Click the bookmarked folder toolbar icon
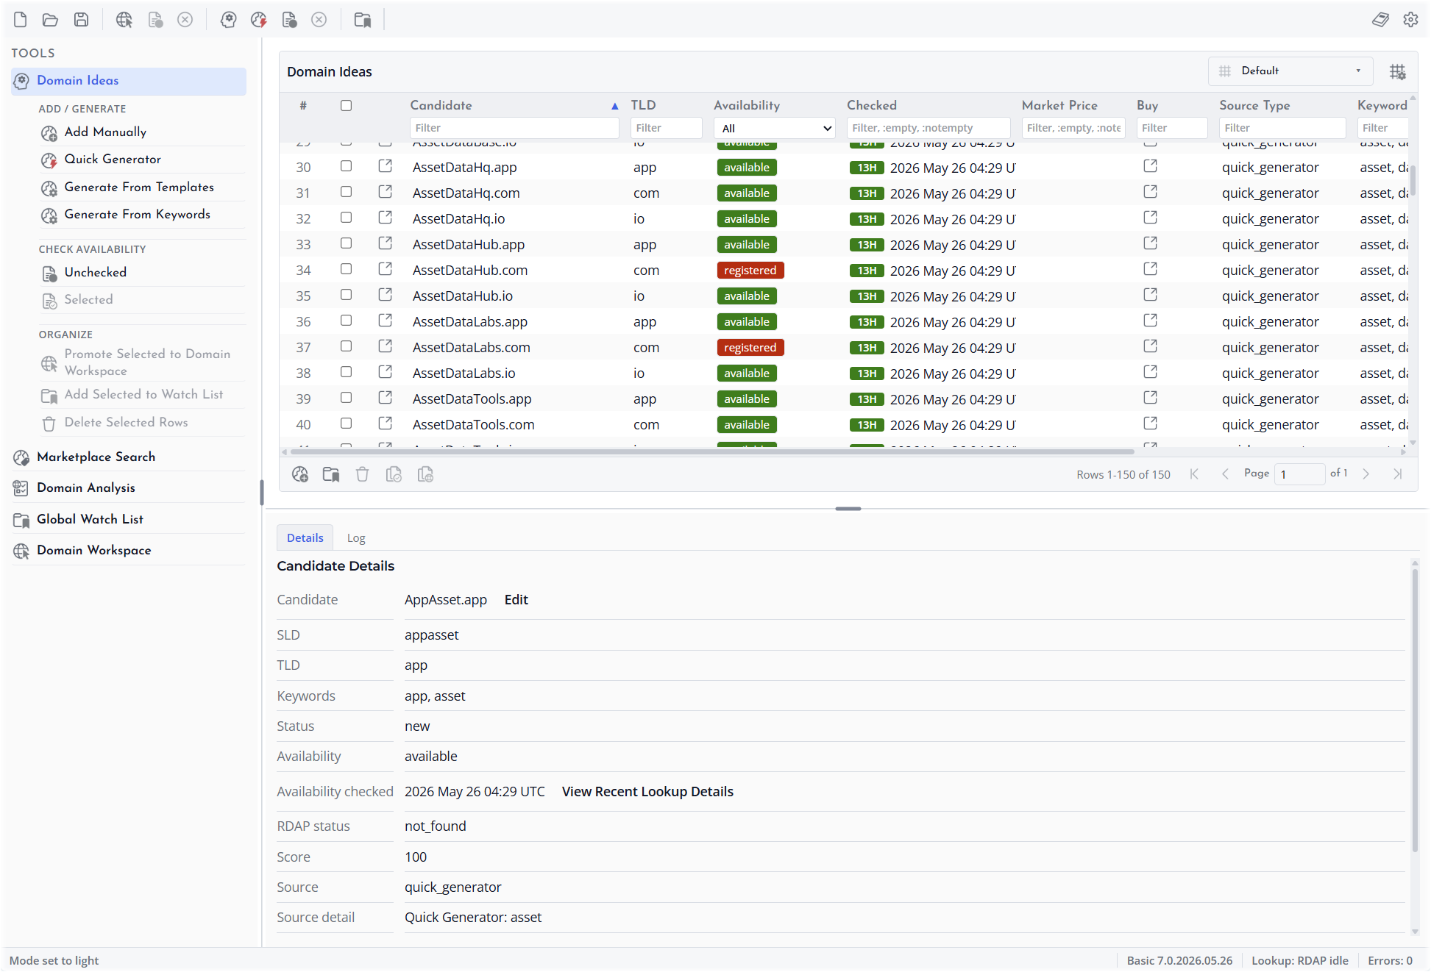1431x972 pixels. click(362, 20)
